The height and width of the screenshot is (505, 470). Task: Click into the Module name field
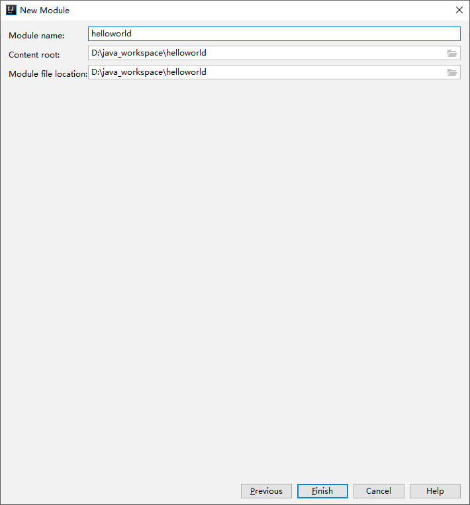click(x=273, y=34)
